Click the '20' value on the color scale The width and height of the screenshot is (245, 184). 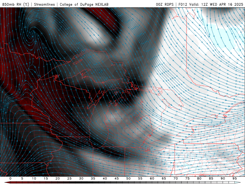click(58, 178)
